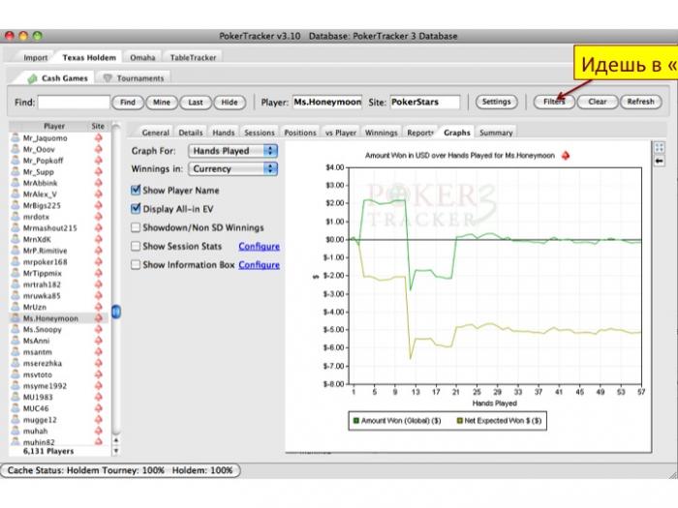Open the vs Player tab

(341, 133)
